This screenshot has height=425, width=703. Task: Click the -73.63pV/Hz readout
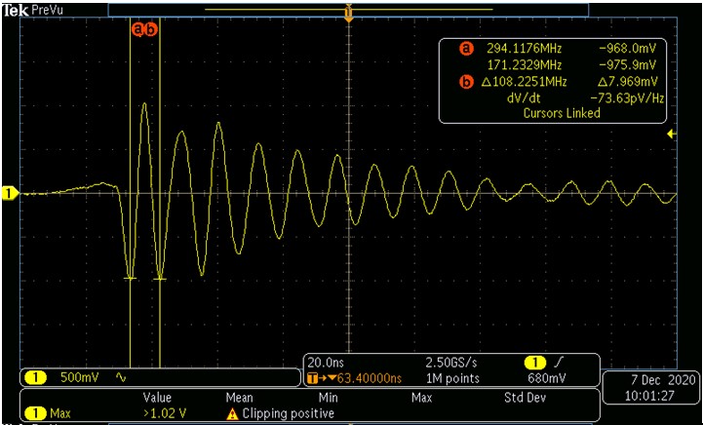click(x=627, y=98)
